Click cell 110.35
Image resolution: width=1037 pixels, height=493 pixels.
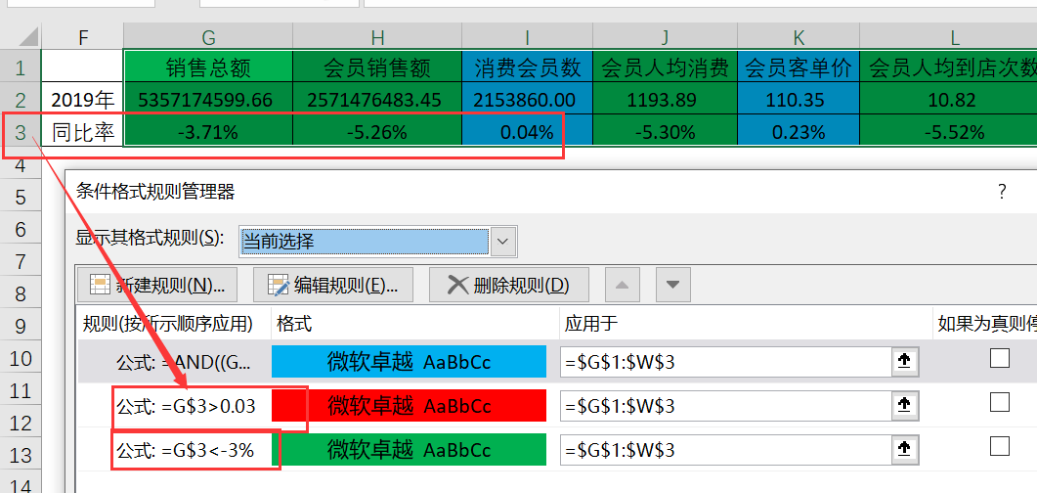799,100
